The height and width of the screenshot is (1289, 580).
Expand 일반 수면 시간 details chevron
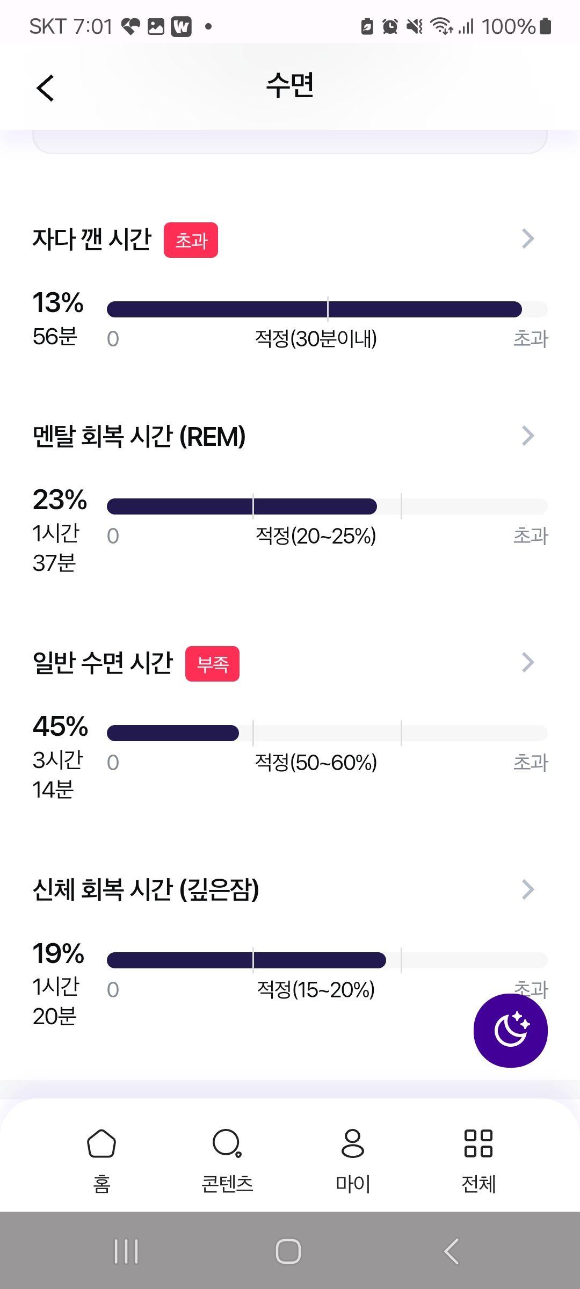tap(528, 663)
